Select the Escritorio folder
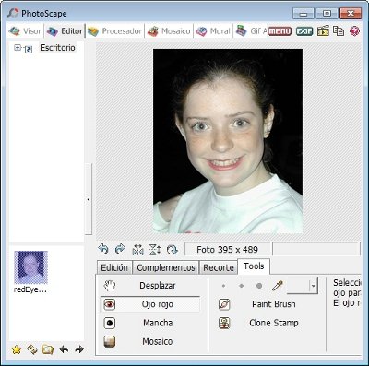 57,48
